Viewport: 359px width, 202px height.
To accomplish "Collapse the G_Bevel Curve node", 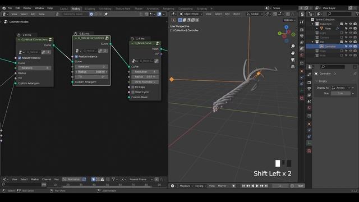I will [132, 43].
